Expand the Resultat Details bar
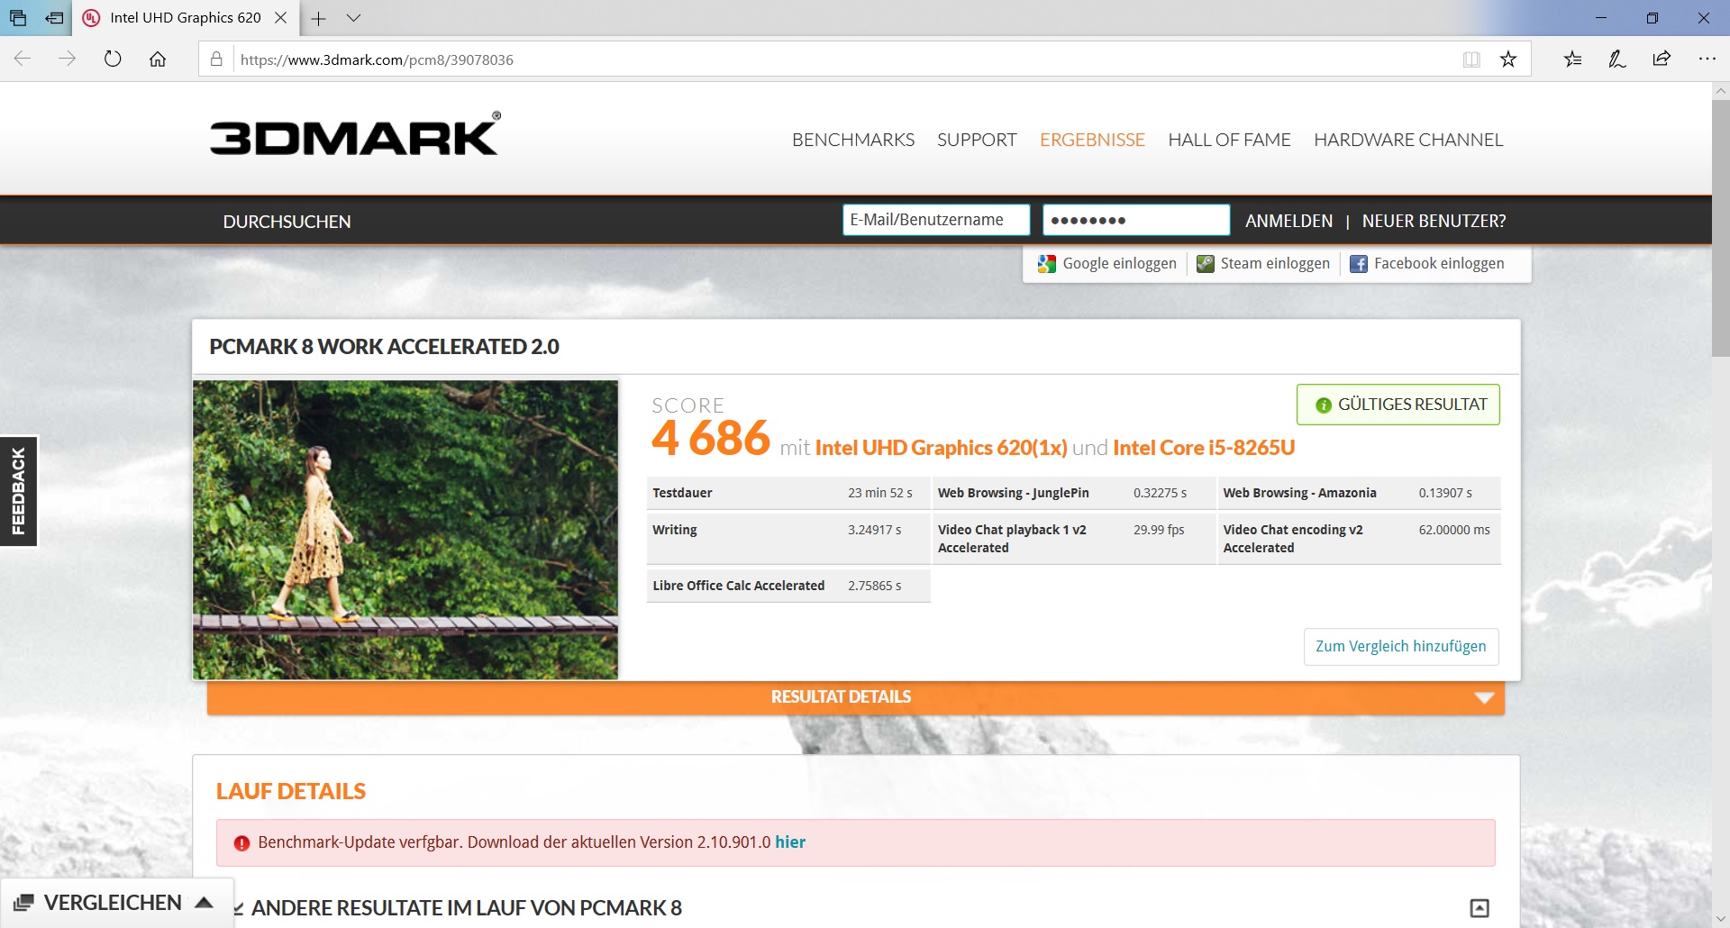This screenshot has height=928, width=1730. click(x=856, y=697)
